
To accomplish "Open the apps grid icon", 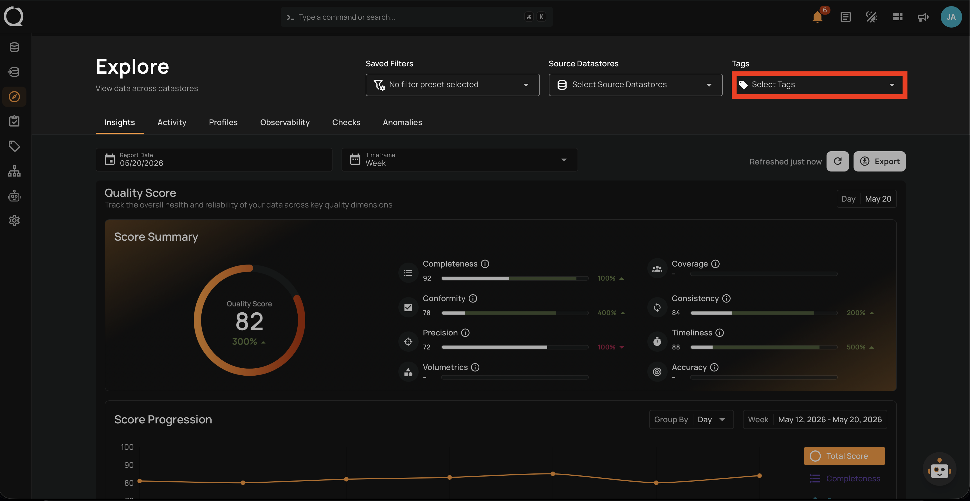I will [x=897, y=17].
